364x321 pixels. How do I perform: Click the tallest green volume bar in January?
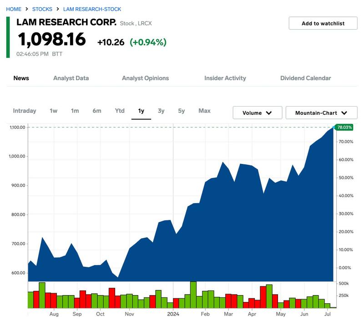[x=193, y=295]
